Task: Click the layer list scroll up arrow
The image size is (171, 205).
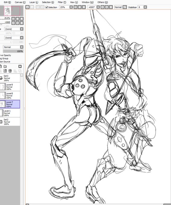Action: tap(22, 75)
